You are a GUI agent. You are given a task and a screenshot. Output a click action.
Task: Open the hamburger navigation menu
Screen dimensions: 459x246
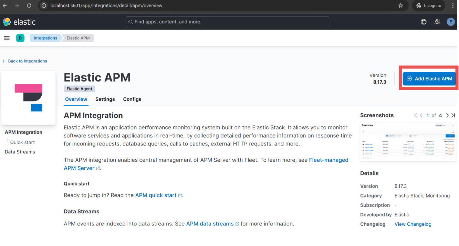click(x=7, y=38)
